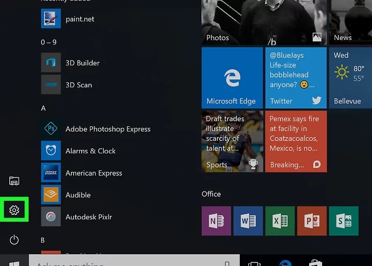
Task: Click the Office tile group label
Action: (x=211, y=194)
